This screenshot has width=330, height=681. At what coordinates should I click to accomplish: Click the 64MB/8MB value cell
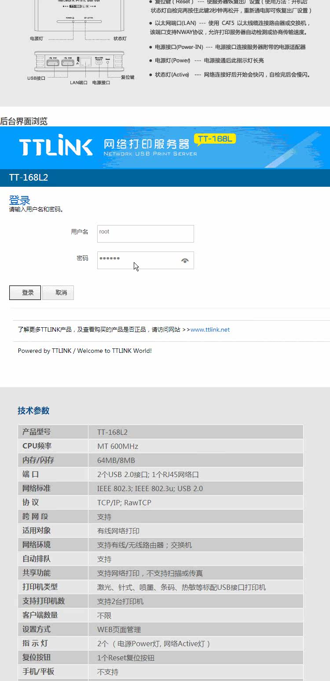click(116, 460)
